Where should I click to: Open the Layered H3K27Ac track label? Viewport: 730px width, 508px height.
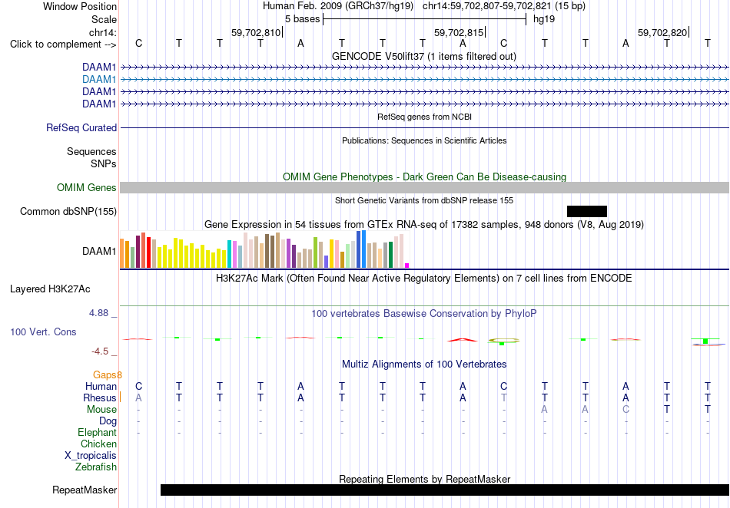[x=50, y=289]
